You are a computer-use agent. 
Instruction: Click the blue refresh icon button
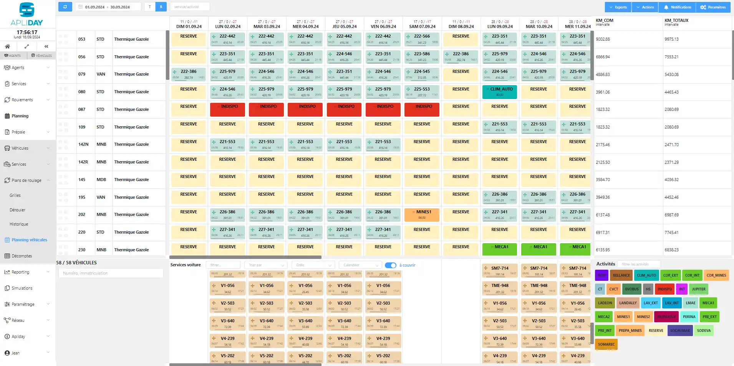click(x=65, y=7)
